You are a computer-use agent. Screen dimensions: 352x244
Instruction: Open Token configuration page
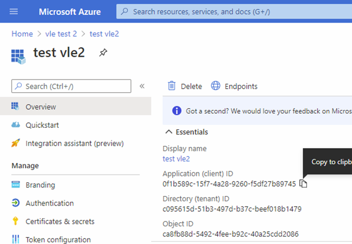(58, 239)
